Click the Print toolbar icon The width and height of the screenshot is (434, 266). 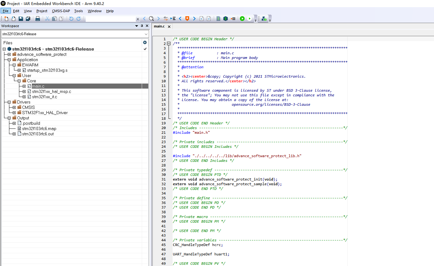pos(37,19)
